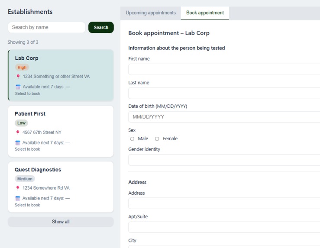
Task: Switch to Upcoming appointments tab
Action: point(151,13)
